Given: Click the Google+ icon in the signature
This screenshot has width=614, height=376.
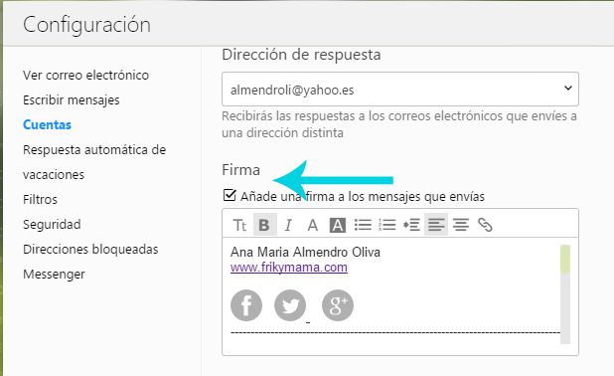Looking at the screenshot, I should [338, 305].
